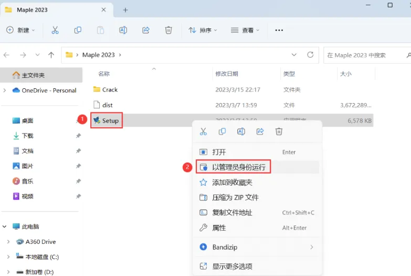Expand the address bar history dropdown
This screenshot has height=276, width=411.
[x=294, y=55]
